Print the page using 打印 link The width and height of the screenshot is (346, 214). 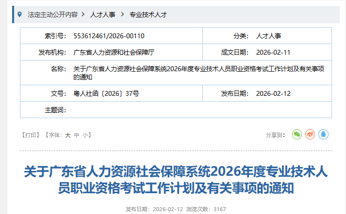coord(31,135)
